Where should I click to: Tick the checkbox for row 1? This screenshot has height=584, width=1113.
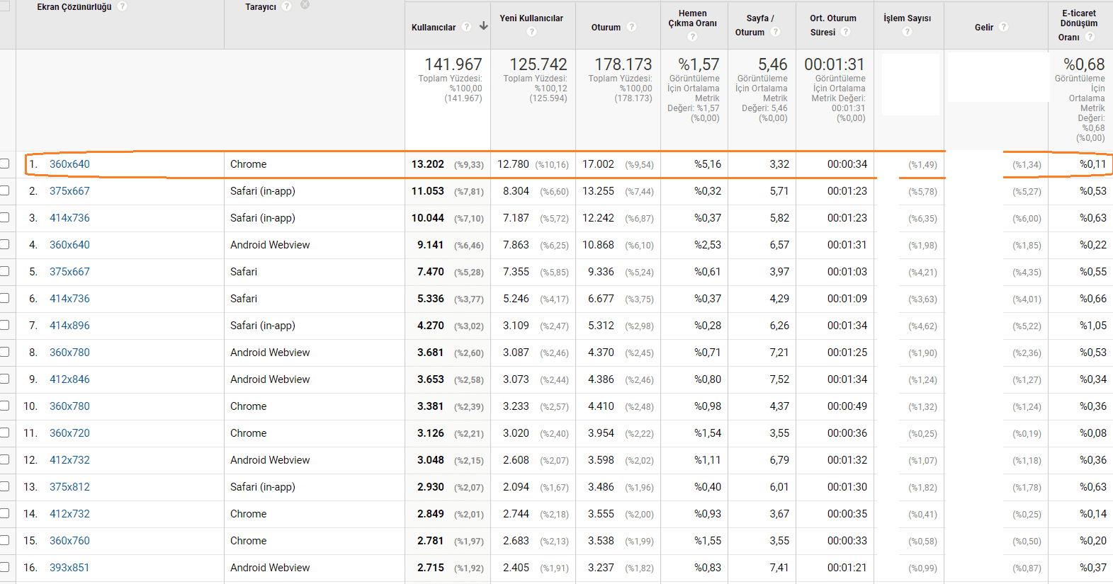click(4, 164)
